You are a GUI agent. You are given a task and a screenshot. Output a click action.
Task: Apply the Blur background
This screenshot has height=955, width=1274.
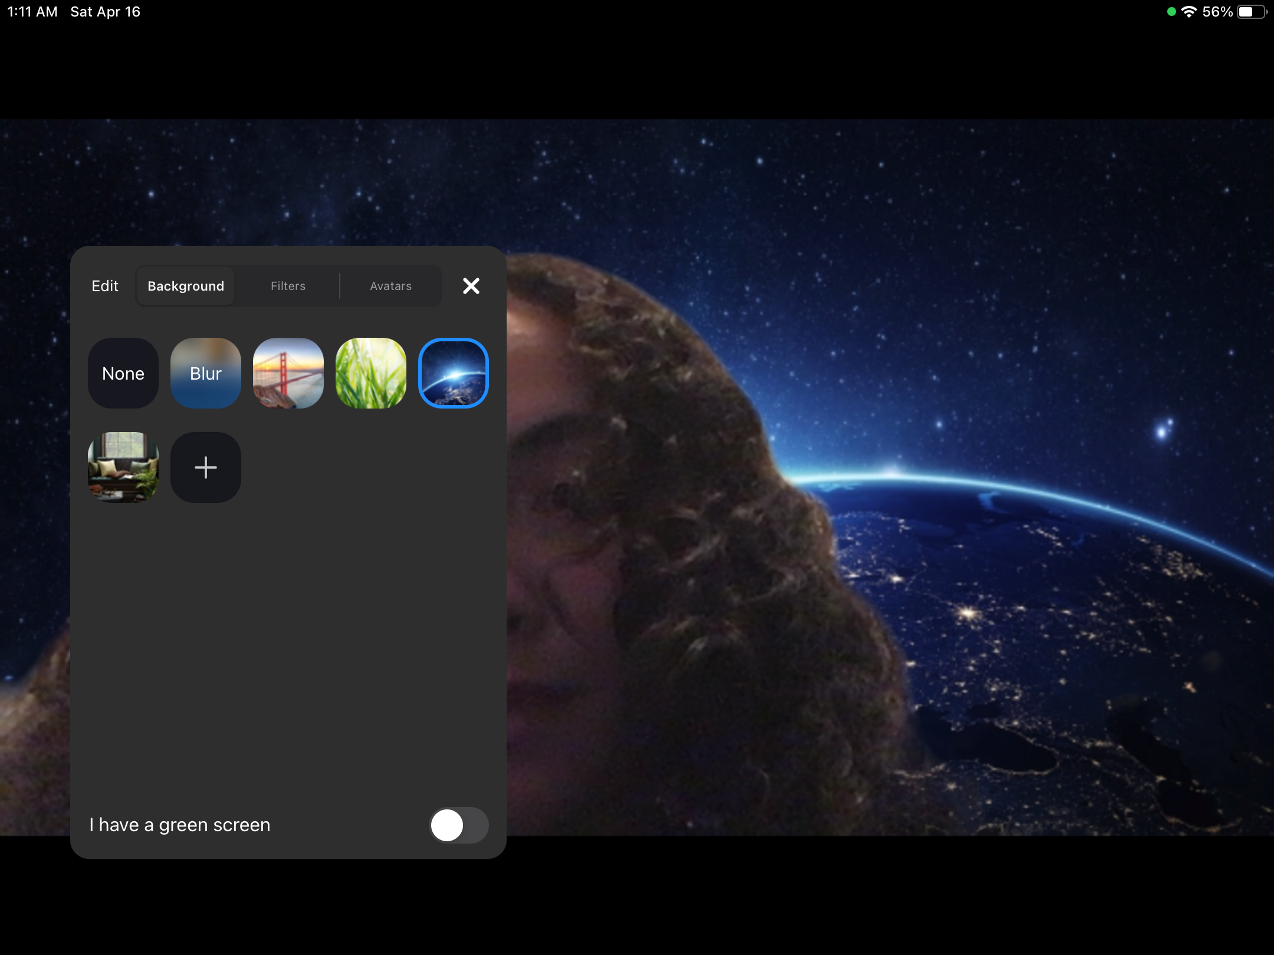[x=205, y=373]
